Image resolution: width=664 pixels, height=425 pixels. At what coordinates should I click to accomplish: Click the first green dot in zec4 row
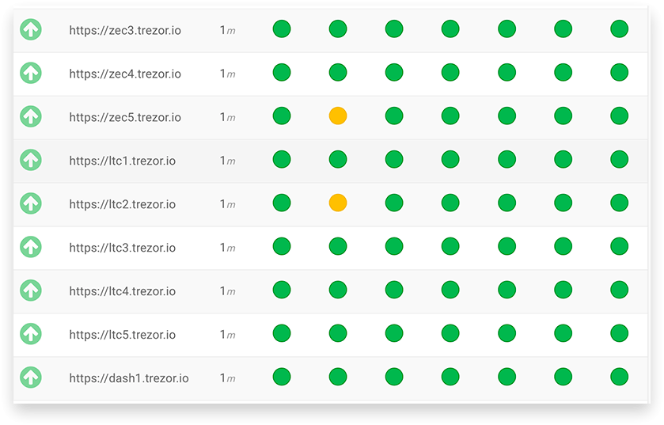(282, 72)
